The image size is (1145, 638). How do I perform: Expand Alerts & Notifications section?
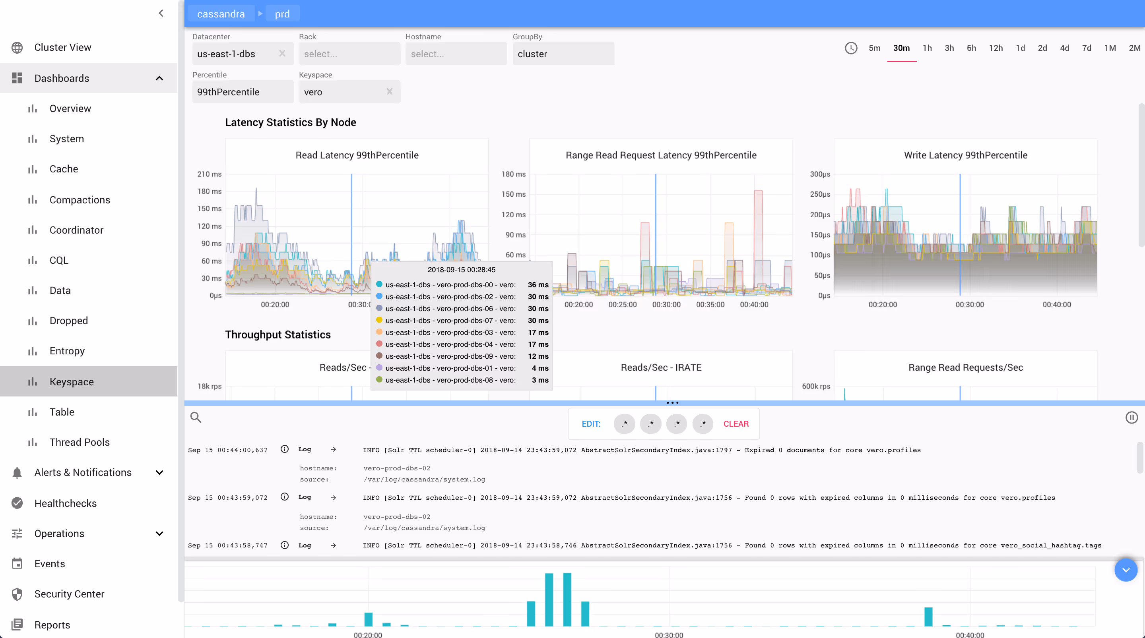pyautogui.click(x=159, y=472)
